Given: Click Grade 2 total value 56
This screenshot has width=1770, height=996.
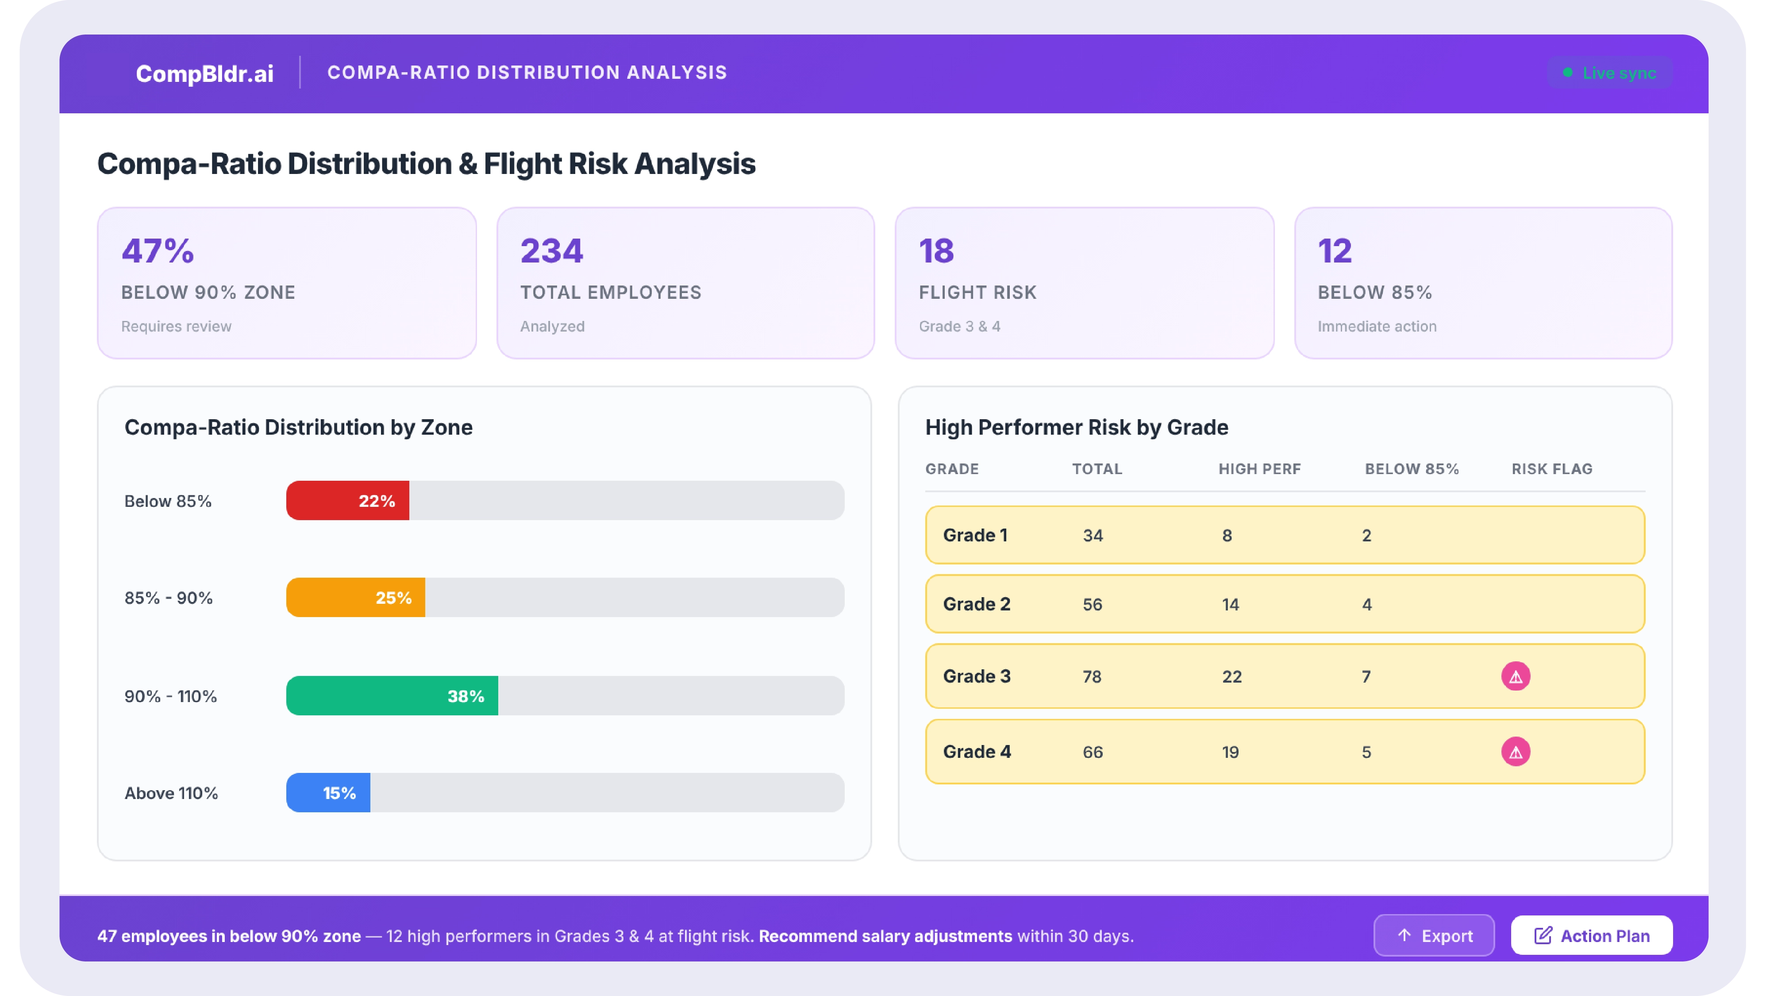Looking at the screenshot, I should click(1092, 604).
